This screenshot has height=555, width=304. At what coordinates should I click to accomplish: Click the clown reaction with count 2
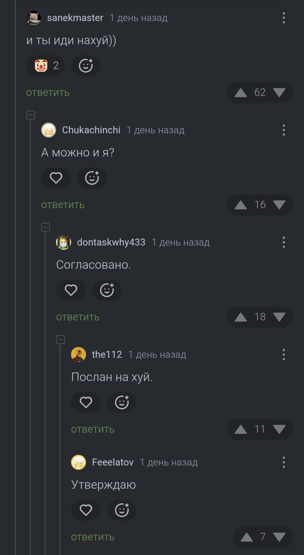[46, 66]
